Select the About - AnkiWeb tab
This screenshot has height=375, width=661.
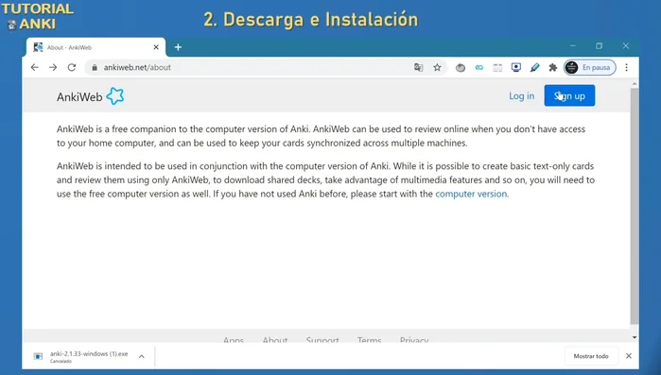[x=96, y=47]
